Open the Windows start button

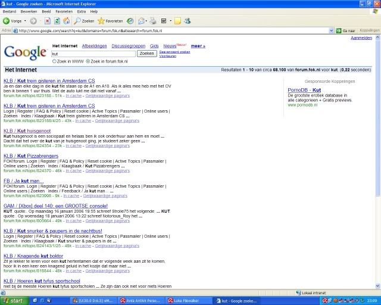click(14, 301)
